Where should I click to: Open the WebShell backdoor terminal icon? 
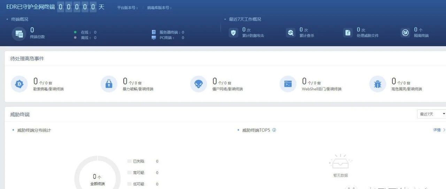pyautogui.click(x=288, y=84)
